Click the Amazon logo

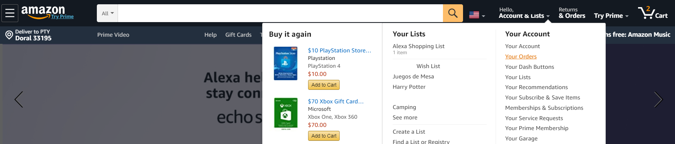tap(43, 12)
